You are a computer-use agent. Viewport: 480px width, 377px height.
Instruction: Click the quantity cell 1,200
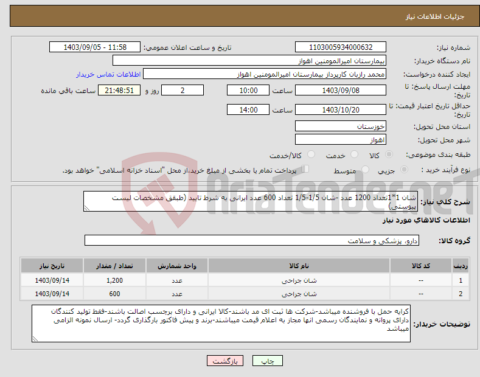click(x=114, y=280)
